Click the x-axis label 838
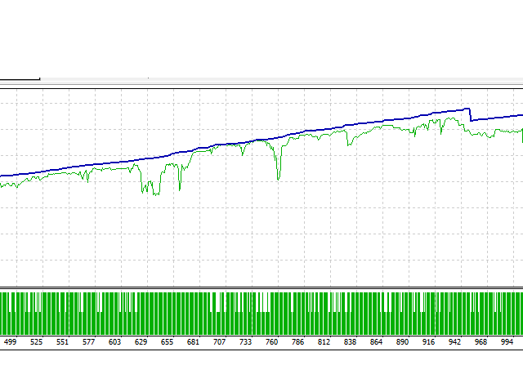 coord(350,342)
